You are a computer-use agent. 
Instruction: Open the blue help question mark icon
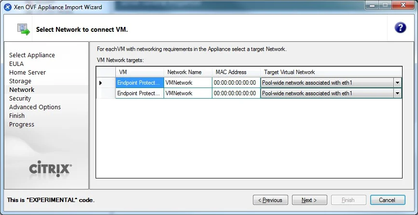pyautogui.click(x=400, y=27)
